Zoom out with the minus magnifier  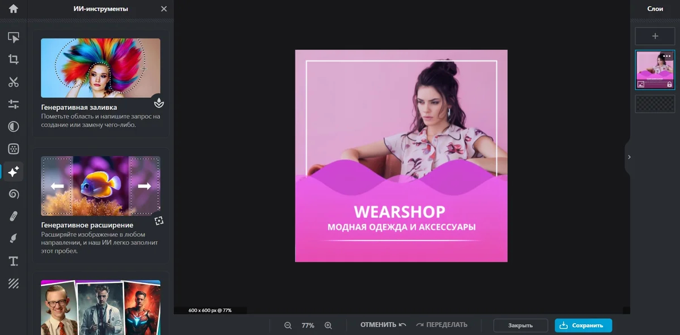[288, 325]
